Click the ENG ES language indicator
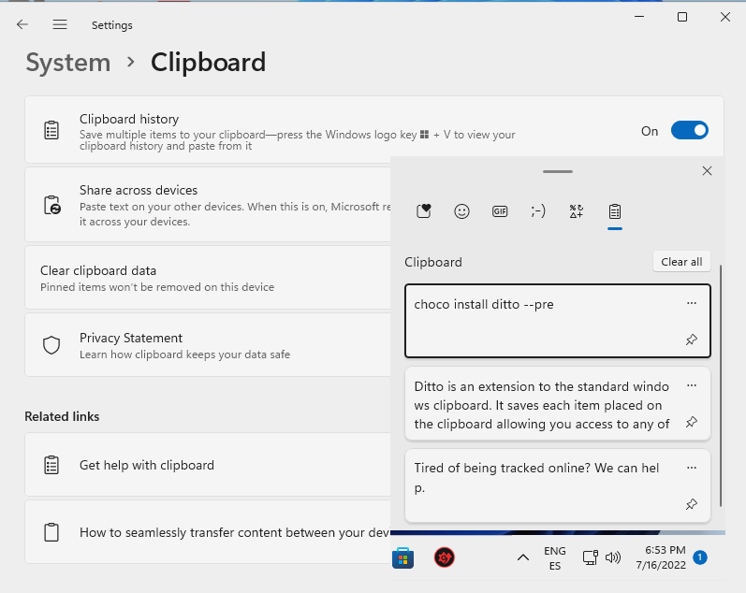 pyautogui.click(x=555, y=557)
